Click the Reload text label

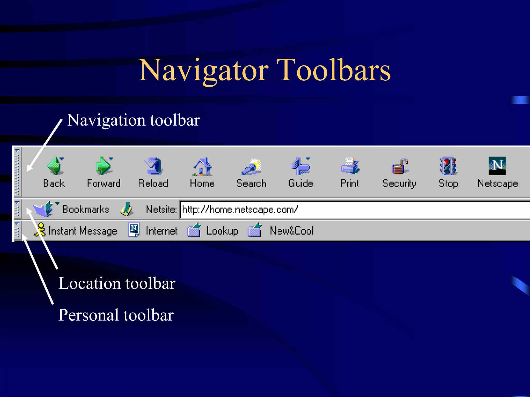pyautogui.click(x=153, y=183)
